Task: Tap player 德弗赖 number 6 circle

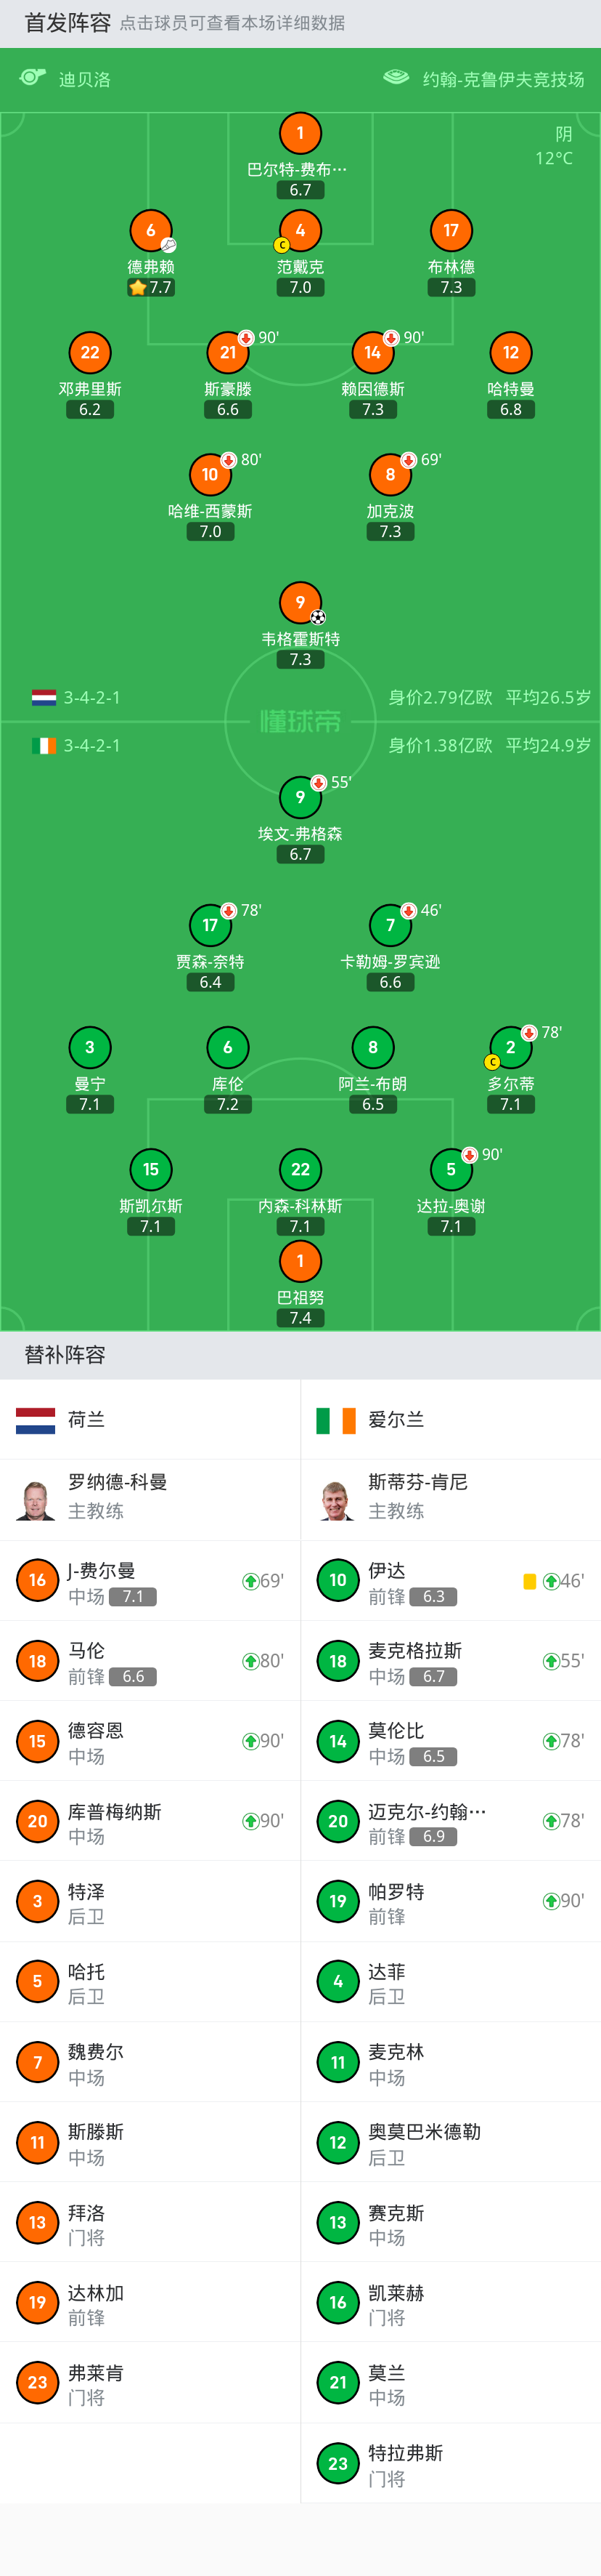Action: pos(151,230)
